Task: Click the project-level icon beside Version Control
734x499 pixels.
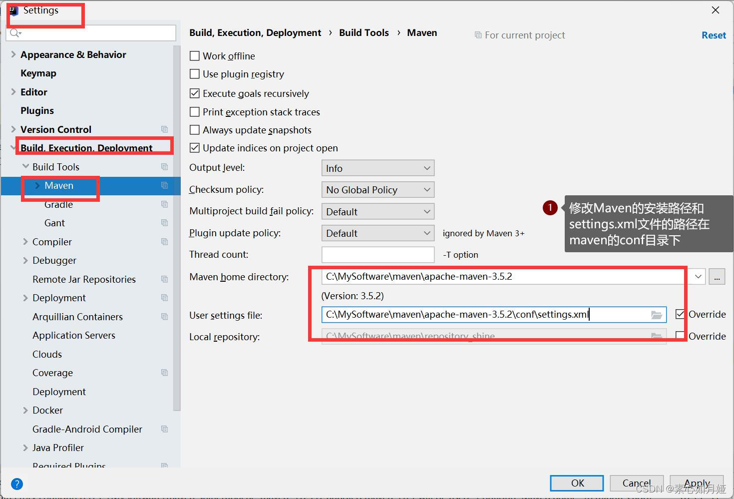Action: [x=164, y=129]
